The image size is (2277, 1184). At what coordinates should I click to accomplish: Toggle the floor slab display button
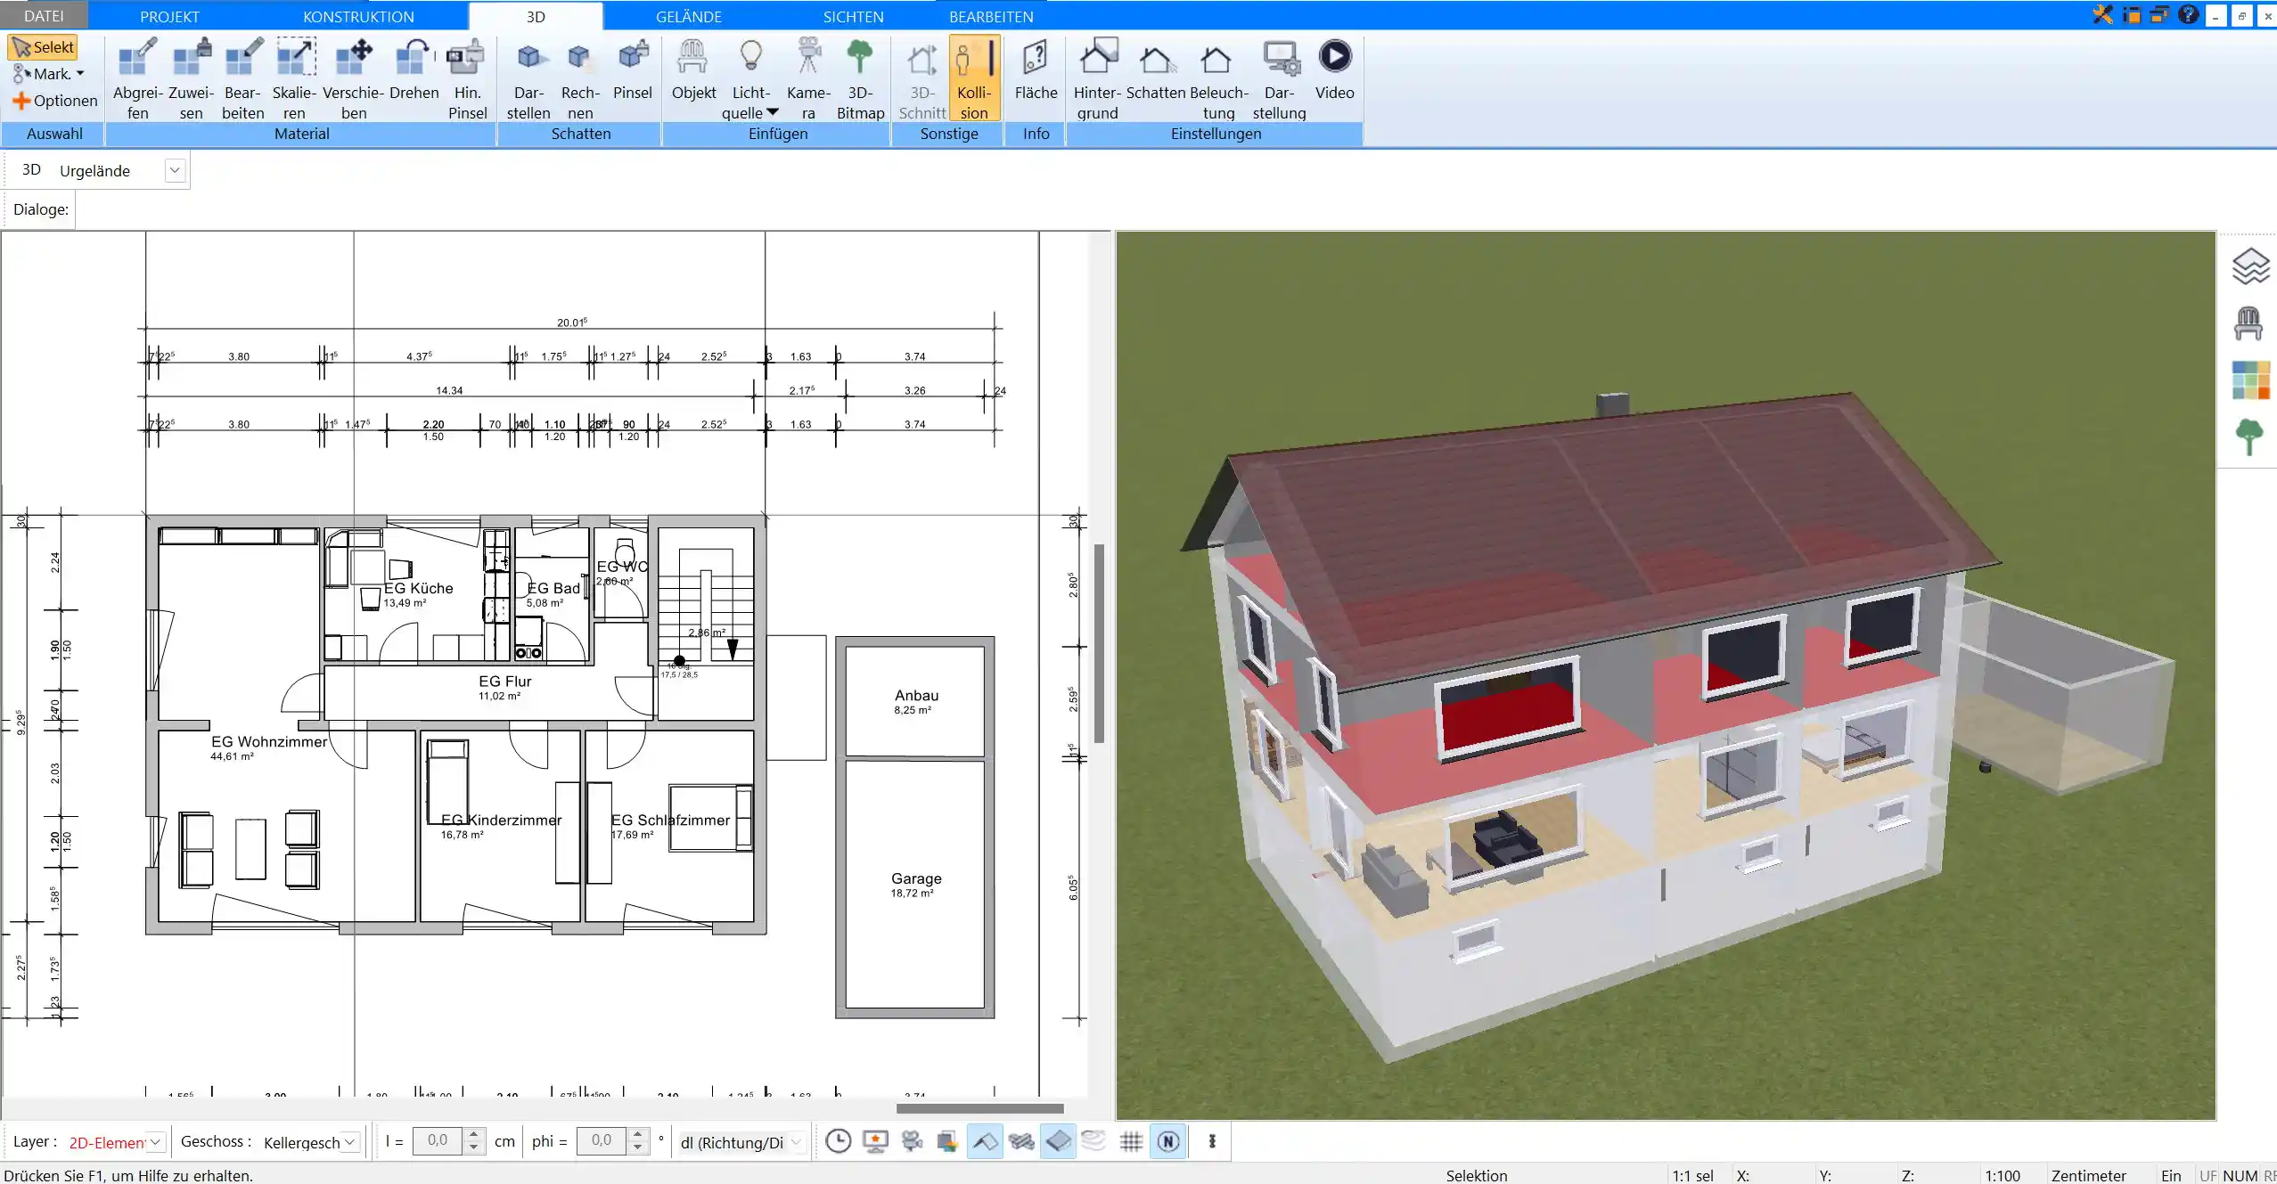coord(1058,1141)
